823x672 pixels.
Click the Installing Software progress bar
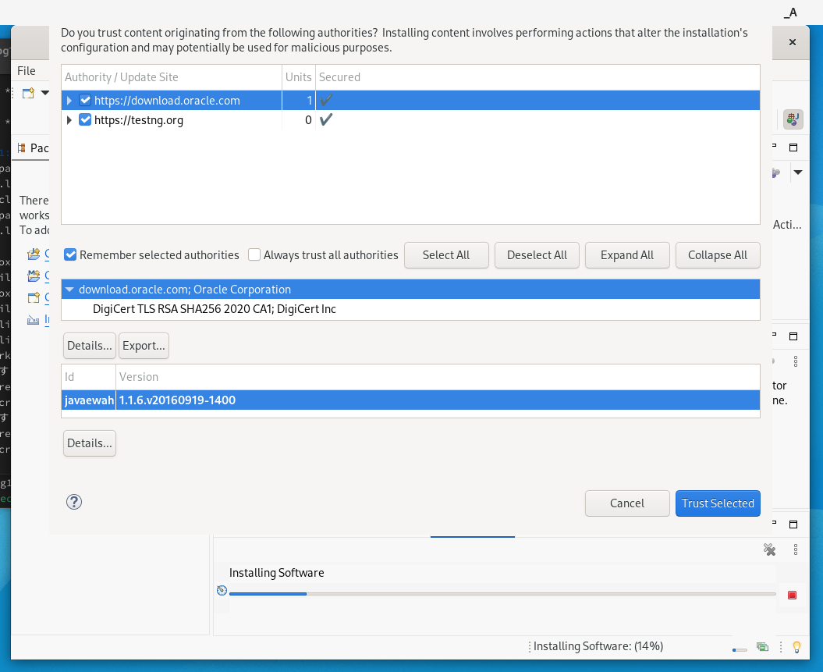click(502, 594)
